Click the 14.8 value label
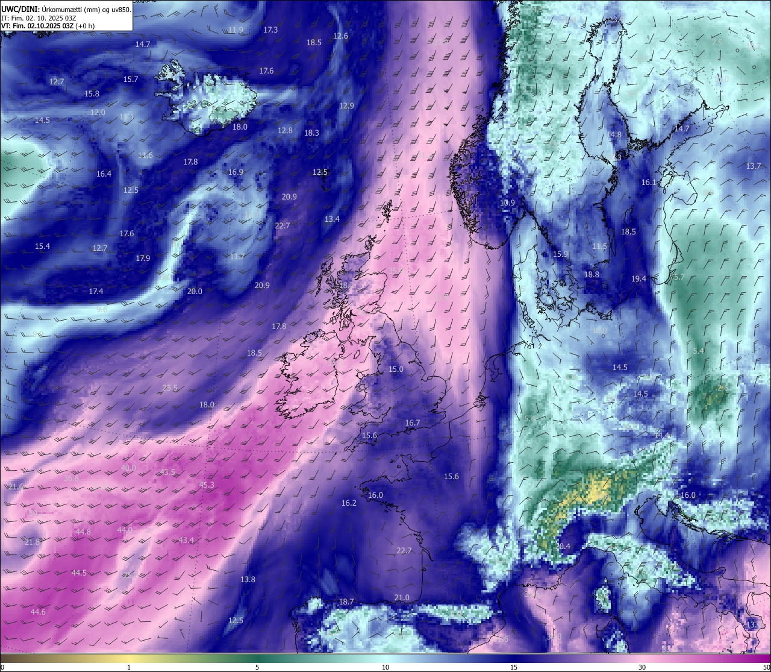Viewport: 771px width, 672px height. click(614, 134)
